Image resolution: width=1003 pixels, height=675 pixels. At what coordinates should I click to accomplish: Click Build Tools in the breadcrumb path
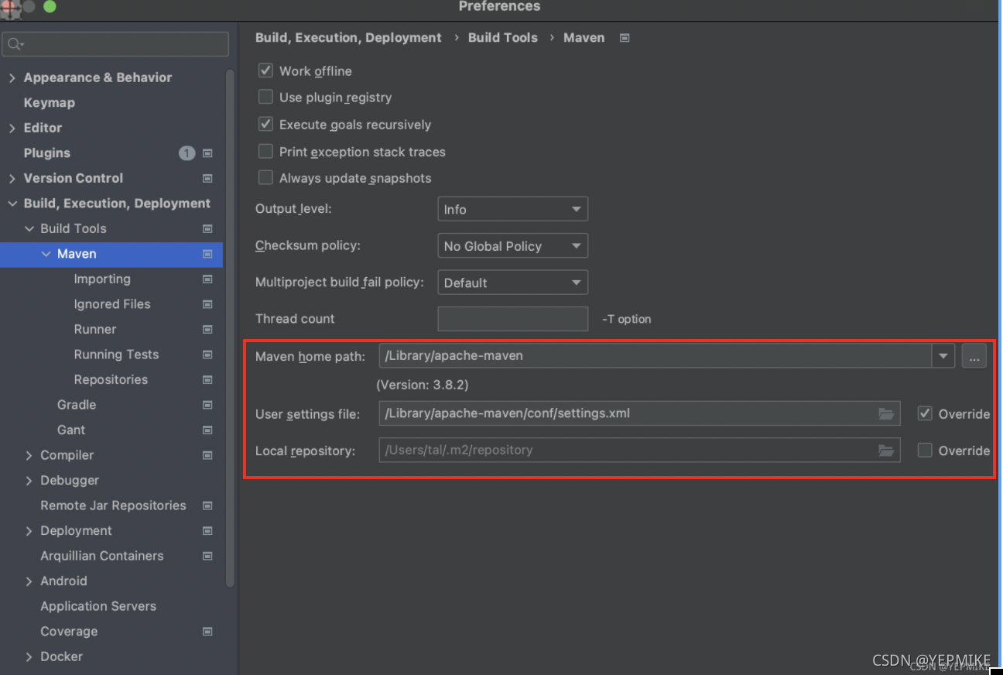[x=502, y=37]
